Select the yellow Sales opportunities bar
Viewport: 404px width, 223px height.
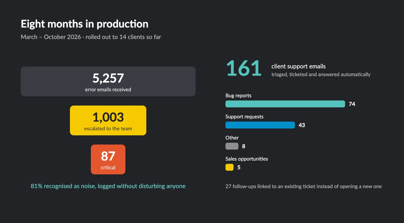point(230,167)
